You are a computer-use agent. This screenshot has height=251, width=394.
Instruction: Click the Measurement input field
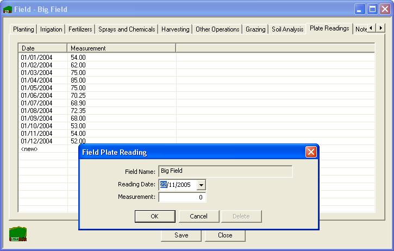click(x=182, y=197)
